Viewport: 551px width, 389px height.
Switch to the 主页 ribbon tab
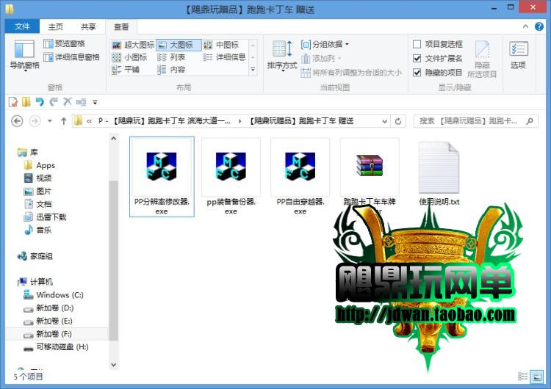tap(56, 26)
